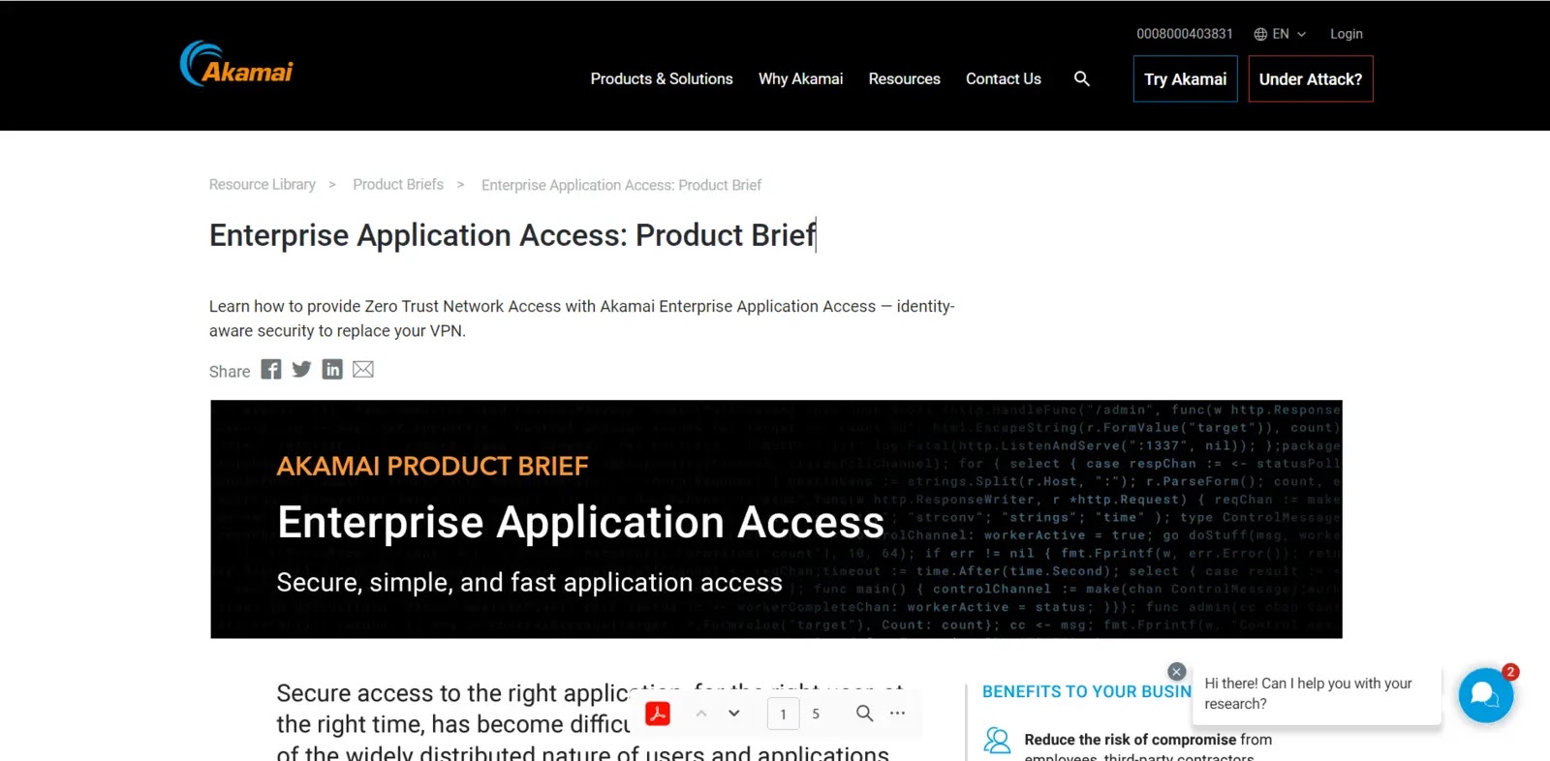Dismiss the chat greeting popup
The image size is (1550, 761).
1177,671
